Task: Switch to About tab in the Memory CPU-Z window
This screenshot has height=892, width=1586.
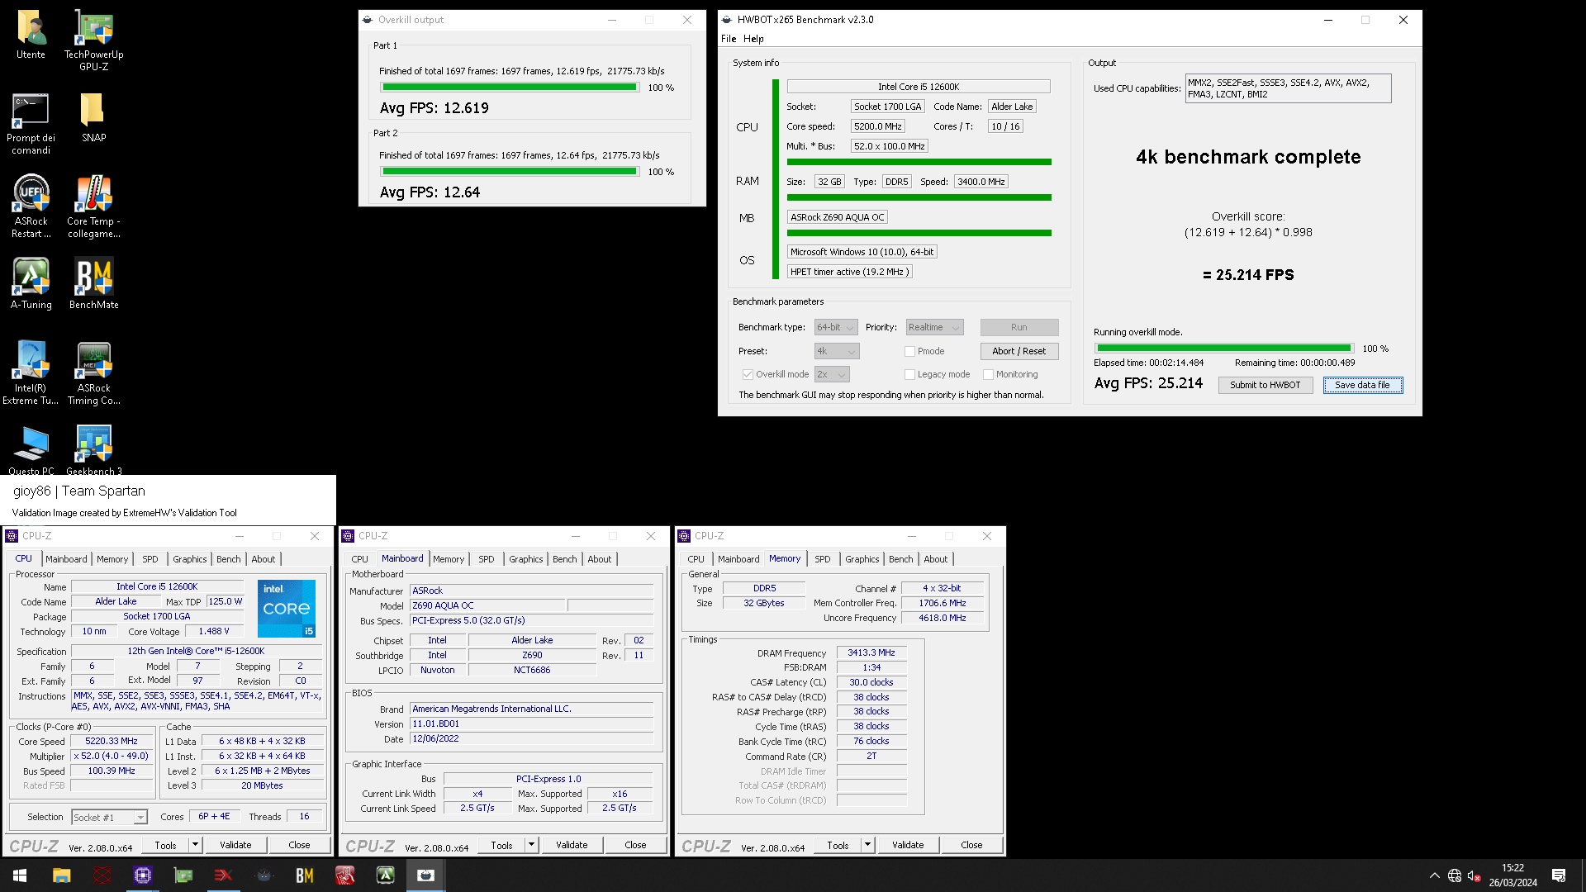Action: (936, 559)
